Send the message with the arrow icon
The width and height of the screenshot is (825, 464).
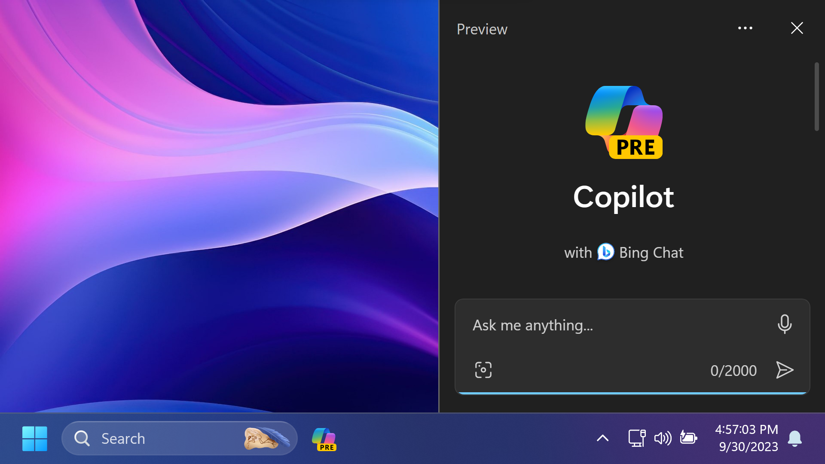pos(785,370)
